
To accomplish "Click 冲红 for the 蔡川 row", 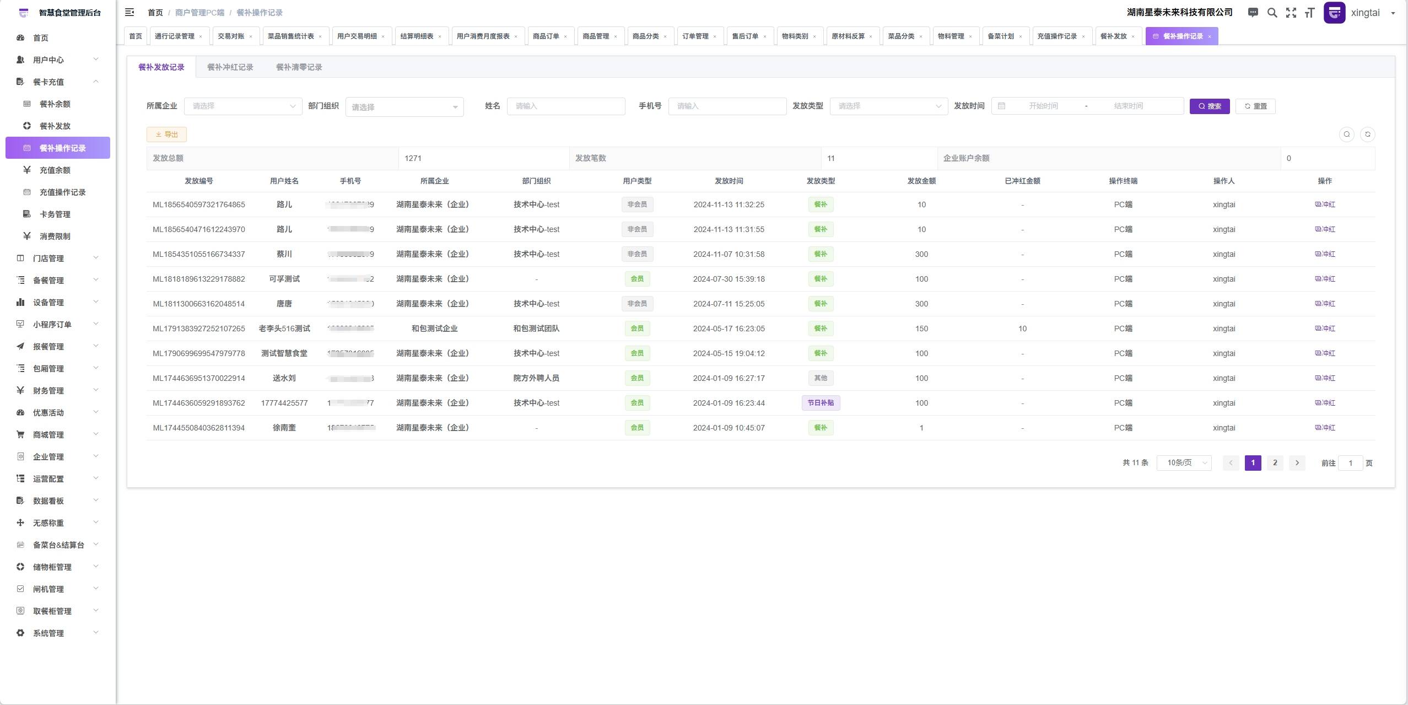I will point(1325,254).
